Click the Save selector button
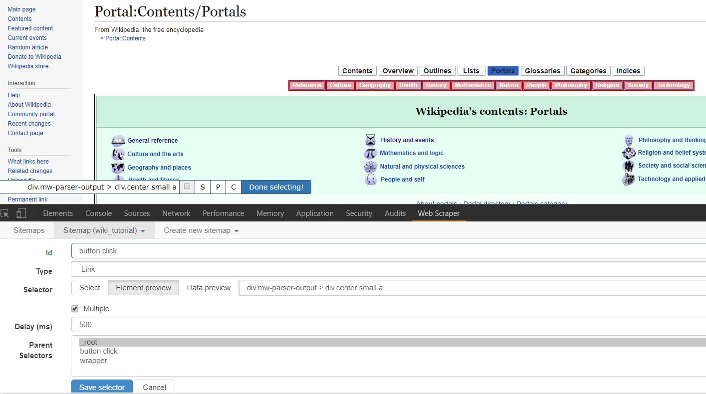Viewport: 706px width, 394px height. pyautogui.click(x=102, y=388)
